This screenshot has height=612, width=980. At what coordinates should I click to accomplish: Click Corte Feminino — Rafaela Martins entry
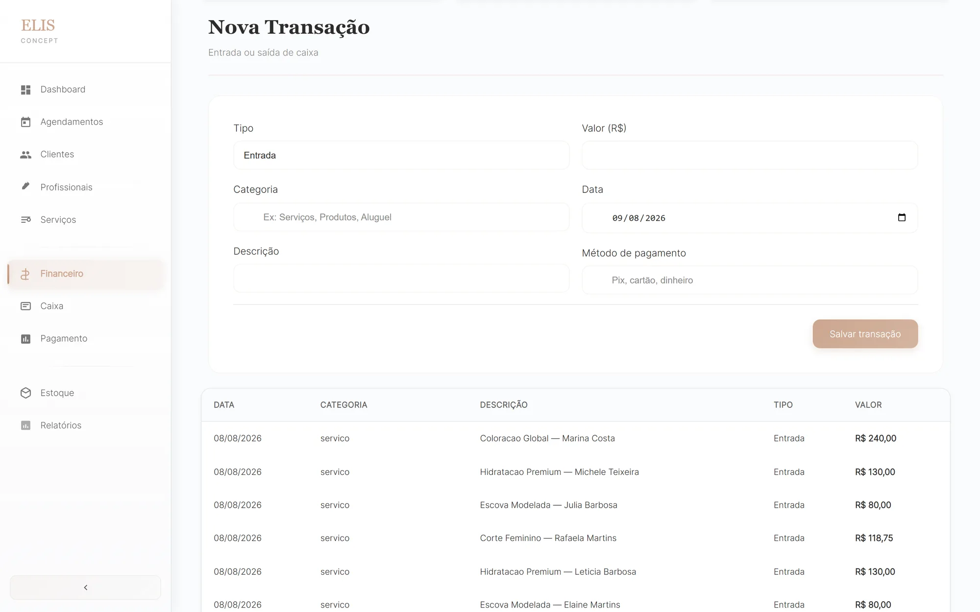(x=548, y=538)
